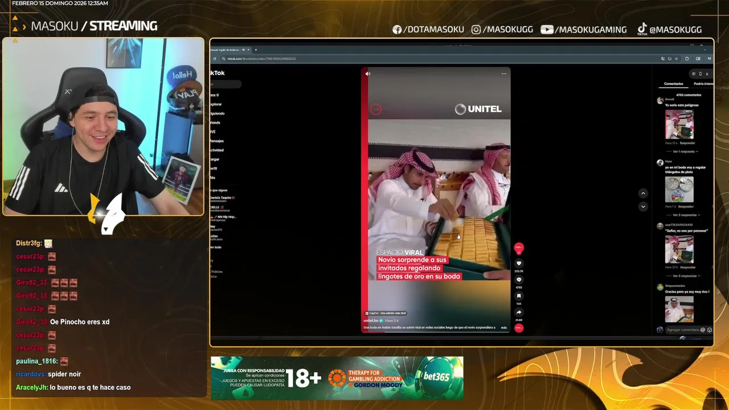This screenshot has height=410, width=729.
Task: Go to next video with down arrow
Action: click(643, 206)
